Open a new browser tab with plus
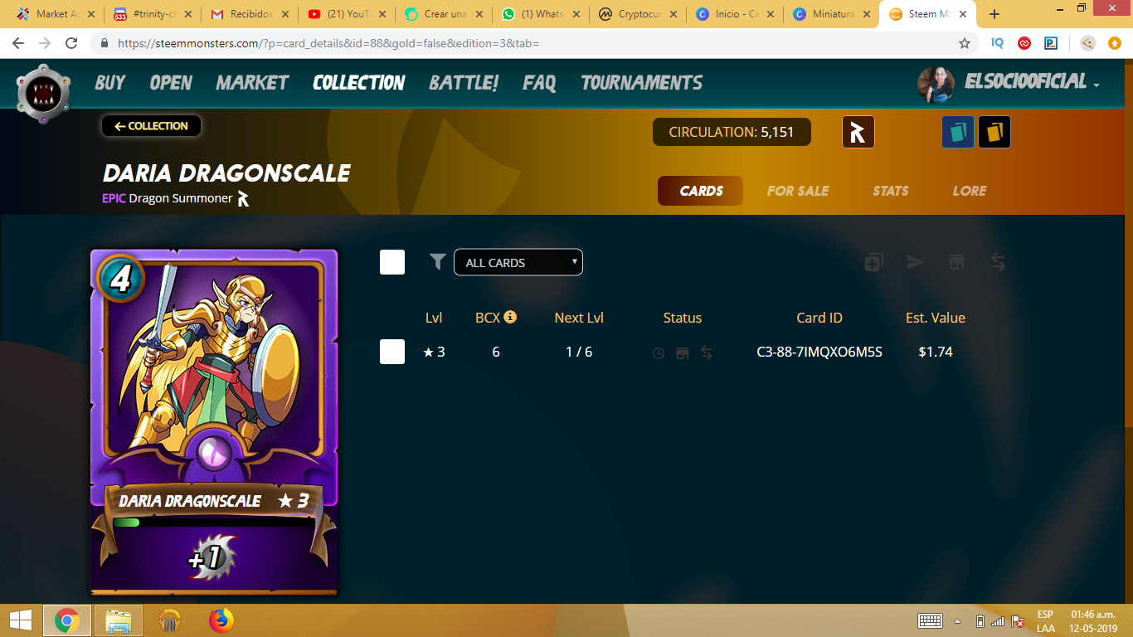1133x637 pixels. click(994, 14)
